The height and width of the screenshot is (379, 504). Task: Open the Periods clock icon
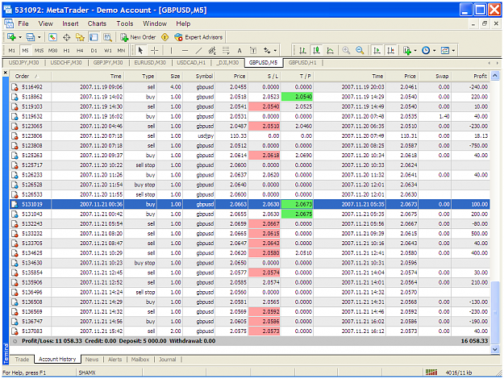point(426,51)
